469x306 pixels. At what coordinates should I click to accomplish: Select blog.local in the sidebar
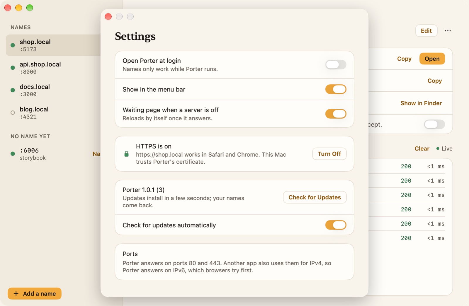[53, 112]
